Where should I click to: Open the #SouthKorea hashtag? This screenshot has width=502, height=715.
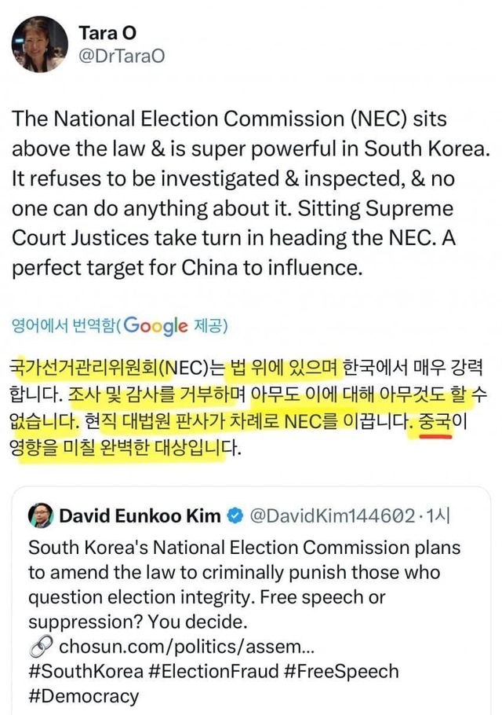(x=85, y=672)
